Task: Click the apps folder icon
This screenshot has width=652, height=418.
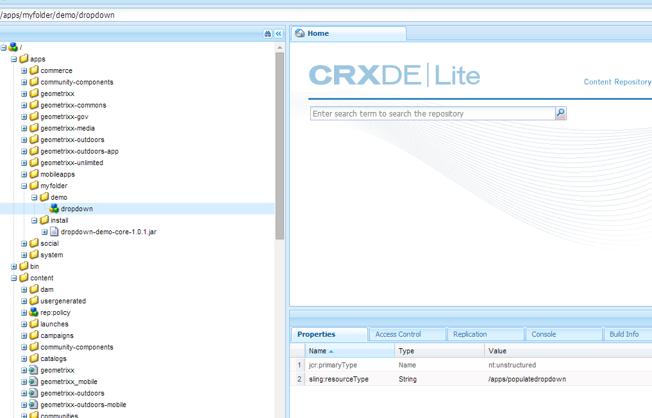Action: click(x=24, y=59)
